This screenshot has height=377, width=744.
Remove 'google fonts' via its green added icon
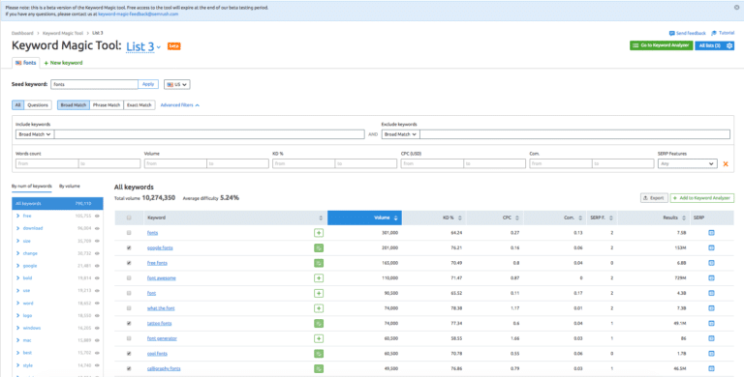point(319,247)
